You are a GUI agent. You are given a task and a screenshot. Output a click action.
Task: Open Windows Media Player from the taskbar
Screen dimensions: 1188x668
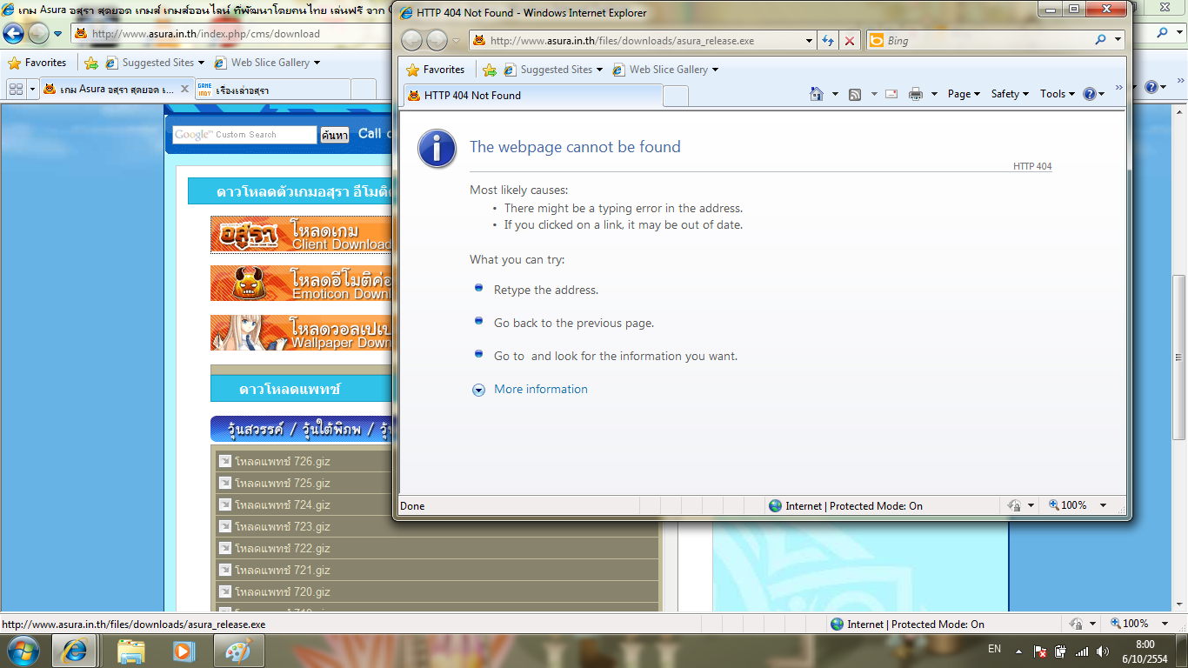[184, 651]
